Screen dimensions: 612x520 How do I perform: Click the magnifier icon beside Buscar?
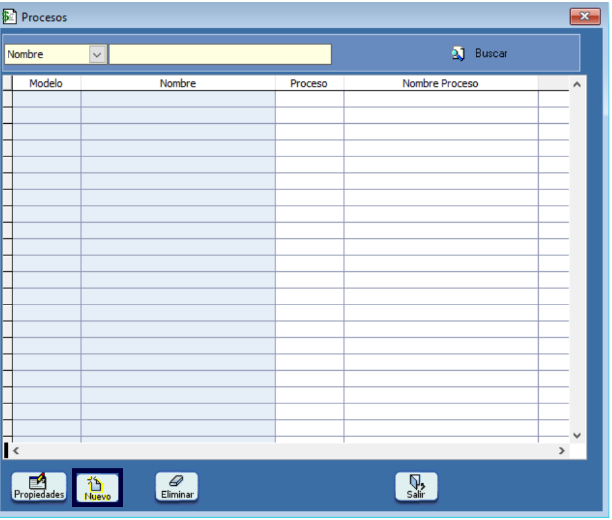458,54
